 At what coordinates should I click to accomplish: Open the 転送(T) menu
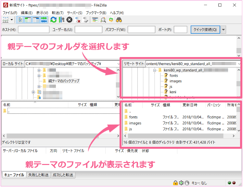click(x=58, y=13)
